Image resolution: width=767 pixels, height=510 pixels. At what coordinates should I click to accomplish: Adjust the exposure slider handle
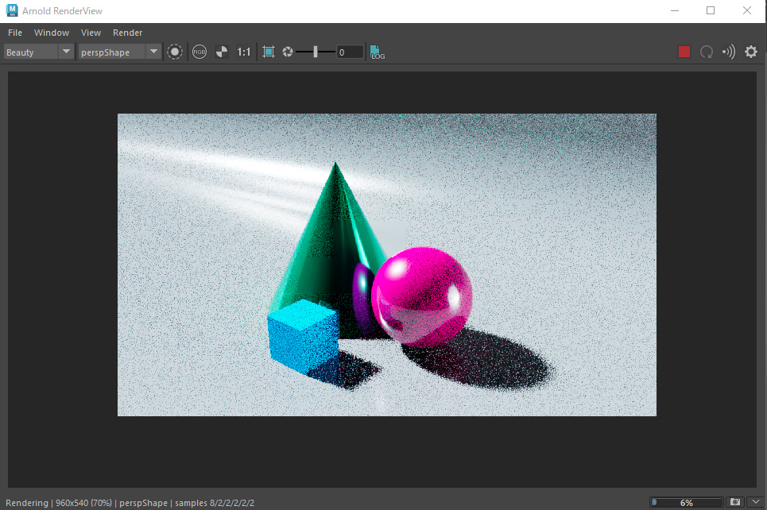(316, 52)
